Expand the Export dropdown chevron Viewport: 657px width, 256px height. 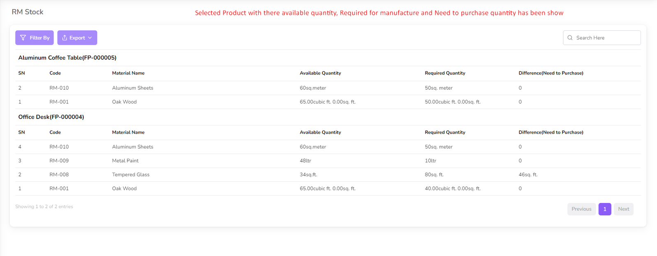(90, 38)
